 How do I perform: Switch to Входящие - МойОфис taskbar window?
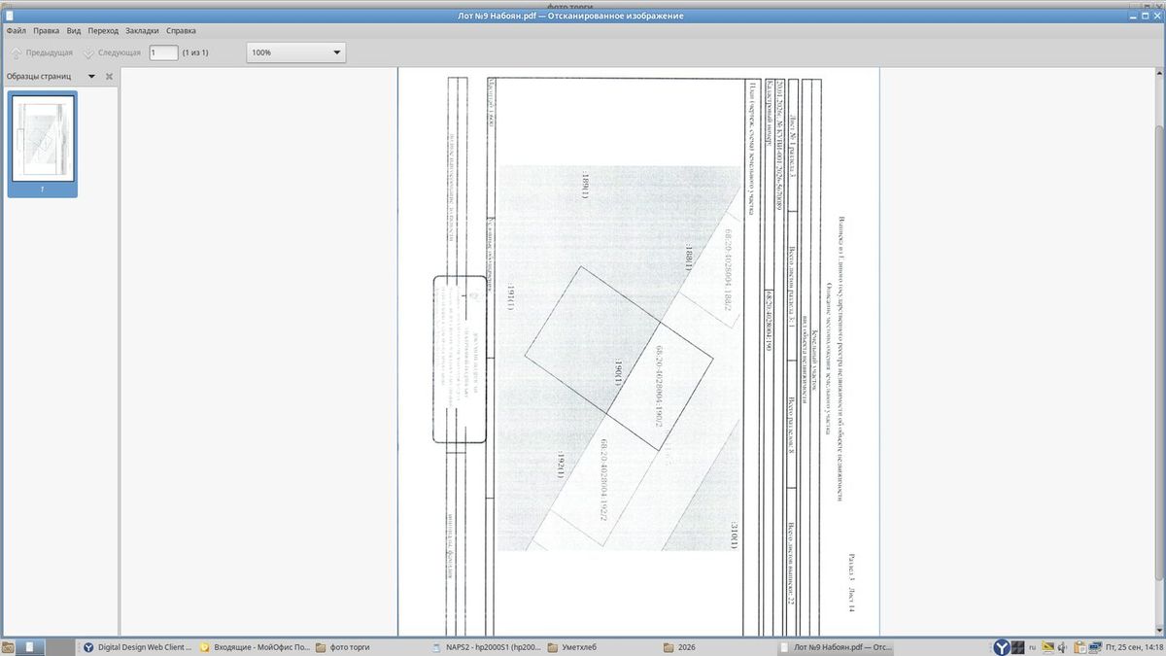pyautogui.click(x=255, y=647)
